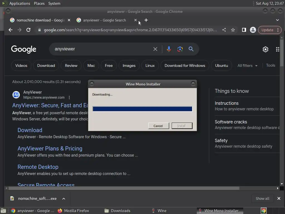Open a new Chrome tab with plus

(x=146, y=20)
